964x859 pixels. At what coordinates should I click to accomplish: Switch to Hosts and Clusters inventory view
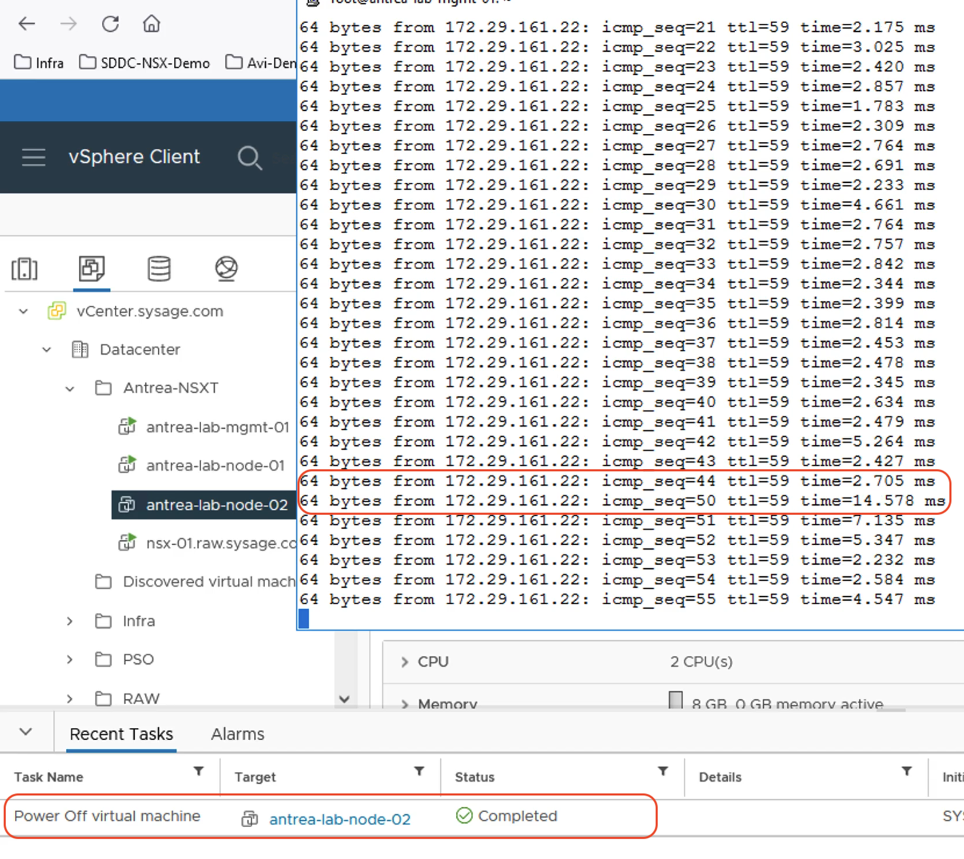(x=24, y=268)
